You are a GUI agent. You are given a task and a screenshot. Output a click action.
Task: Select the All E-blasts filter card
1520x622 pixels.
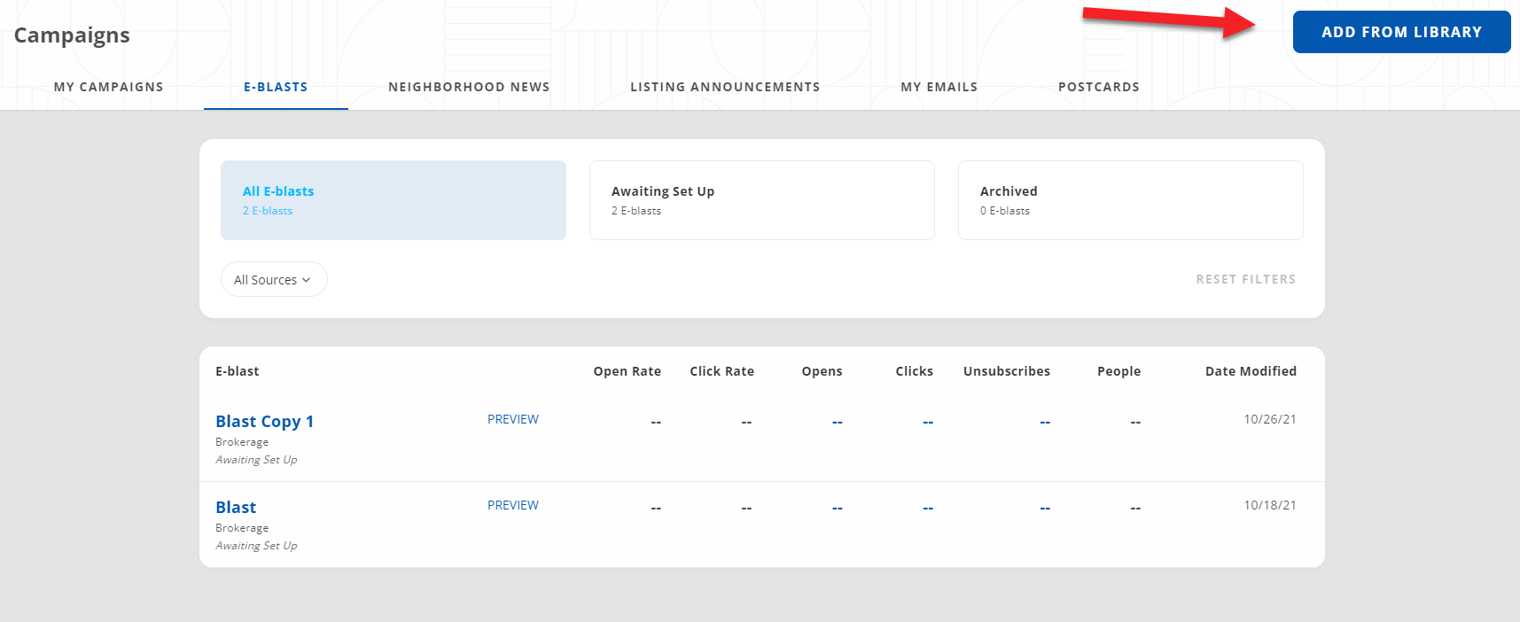click(393, 200)
